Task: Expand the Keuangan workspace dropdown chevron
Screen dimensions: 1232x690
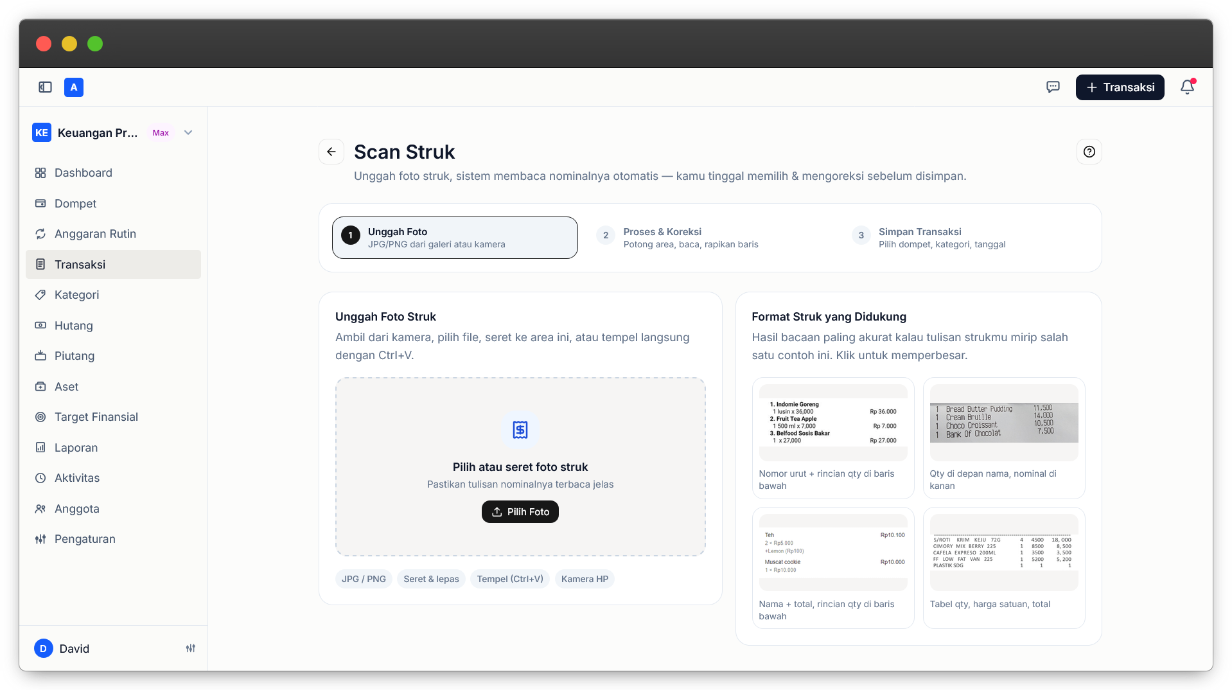Action: click(x=188, y=132)
